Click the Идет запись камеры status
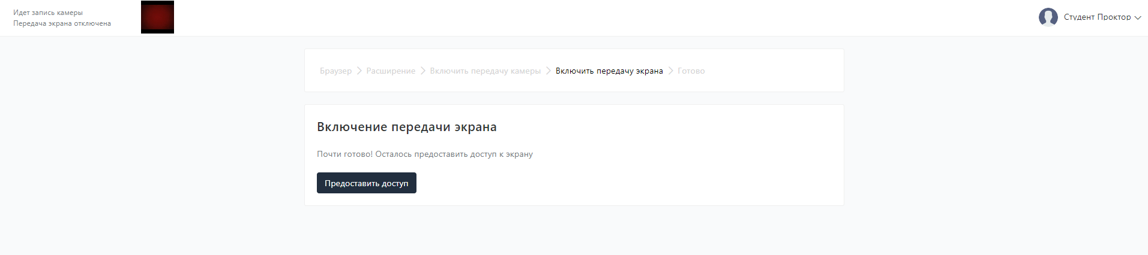The image size is (1148, 255). click(x=48, y=13)
